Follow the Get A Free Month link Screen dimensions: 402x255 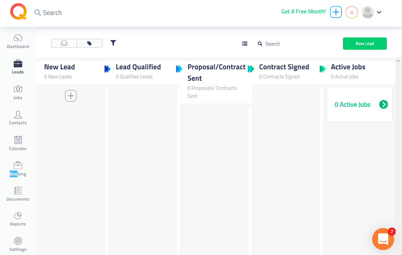303,12
